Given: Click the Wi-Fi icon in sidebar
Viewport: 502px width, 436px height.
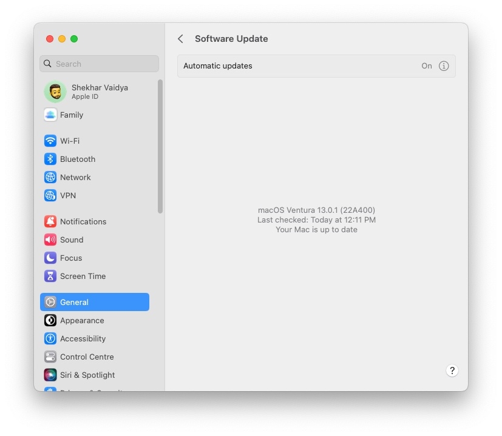Looking at the screenshot, I should (x=50, y=141).
